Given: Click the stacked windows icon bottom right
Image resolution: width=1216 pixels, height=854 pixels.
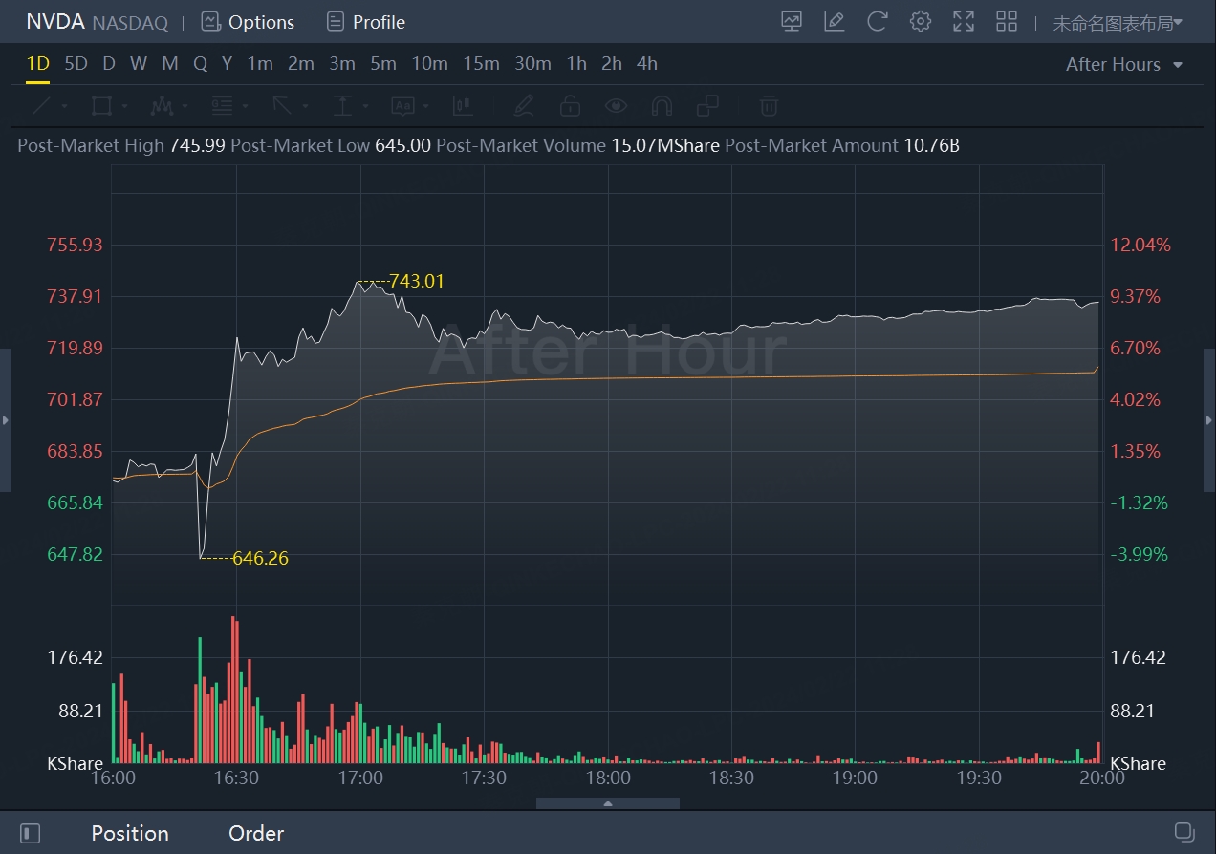Looking at the screenshot, I should coord(1184,831).
